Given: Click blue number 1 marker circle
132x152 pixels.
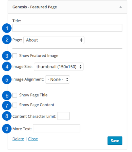Looking at the screenshot, I should pos(7,28).
